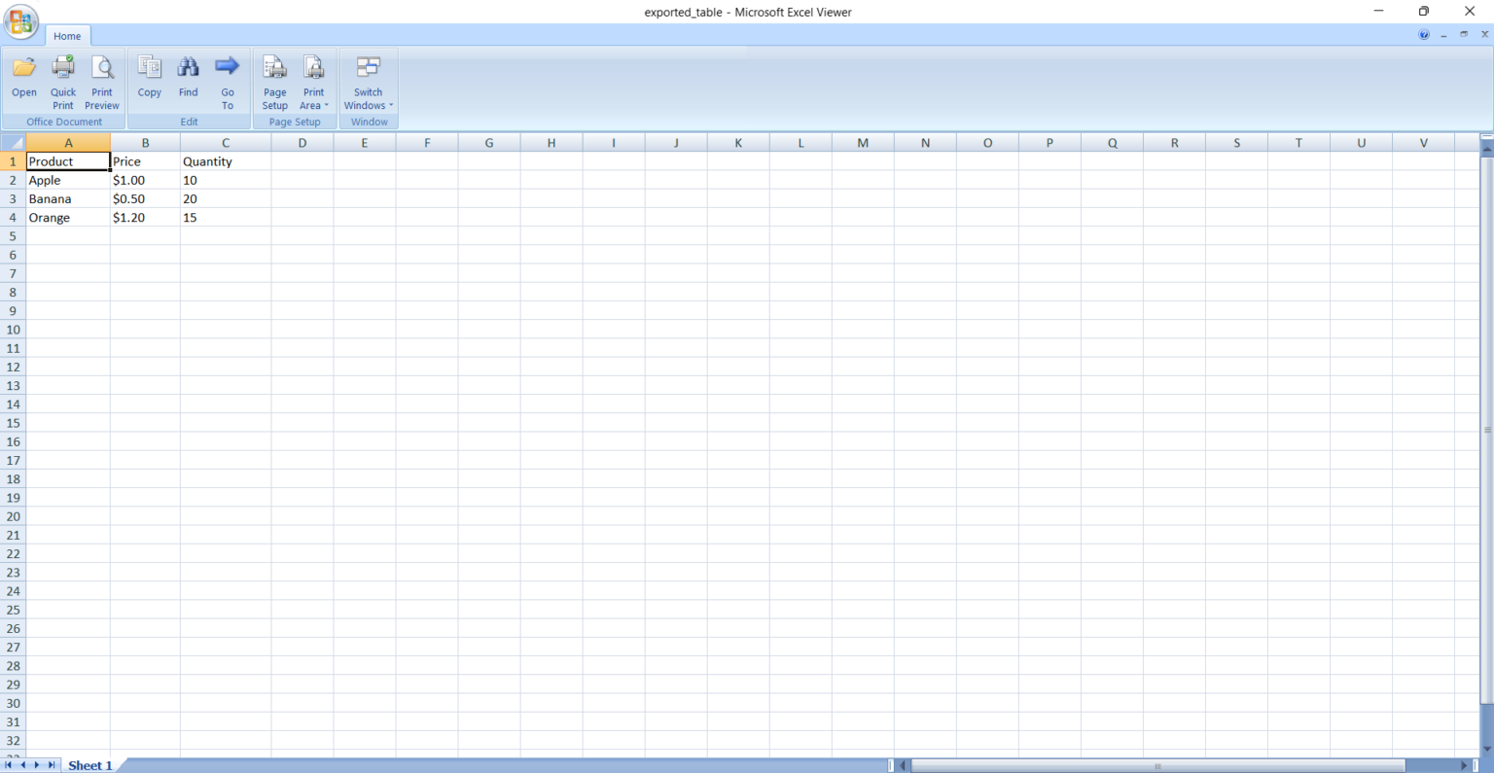Switch to the Home ribbon tab
Viewport: 1494px width, 773px height.
click(x=67, y=36)
